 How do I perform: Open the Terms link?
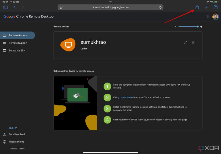pyautogui.click(x=22, y=149)
